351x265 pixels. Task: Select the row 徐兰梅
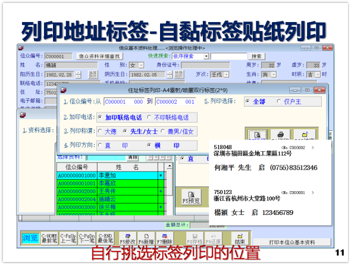[x=111, y=207]
